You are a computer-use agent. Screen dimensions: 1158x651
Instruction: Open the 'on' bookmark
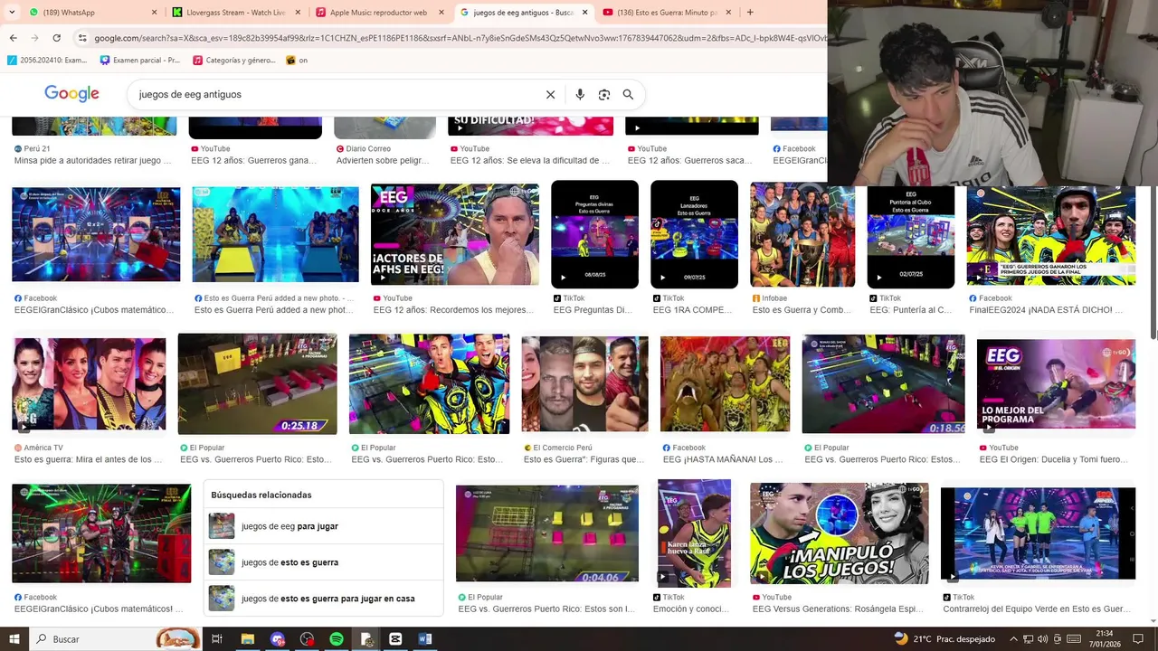click(x=297, y=61)
